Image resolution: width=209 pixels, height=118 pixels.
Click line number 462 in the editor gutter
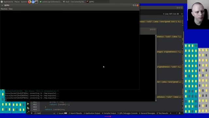pyautogui.click(x=35, y=105)
